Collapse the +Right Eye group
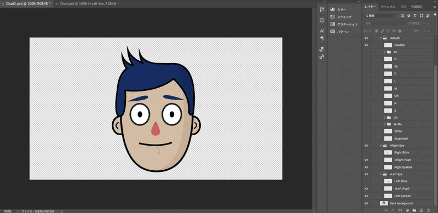 (x=381, y=146)
